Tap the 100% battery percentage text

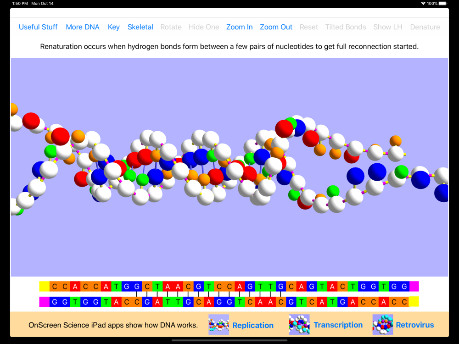coord(432,4)
